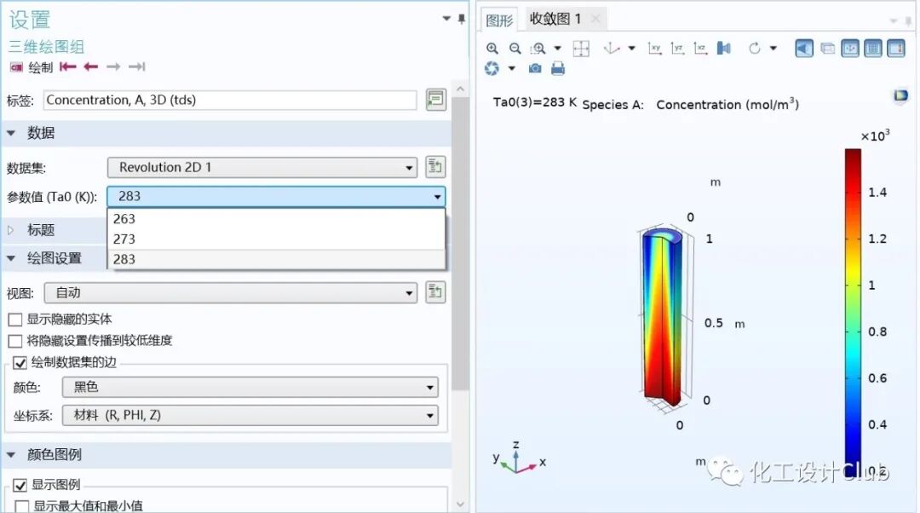Click the plot last arrow icon
This screenshot has width=920, height=513.
click(136, 66)
